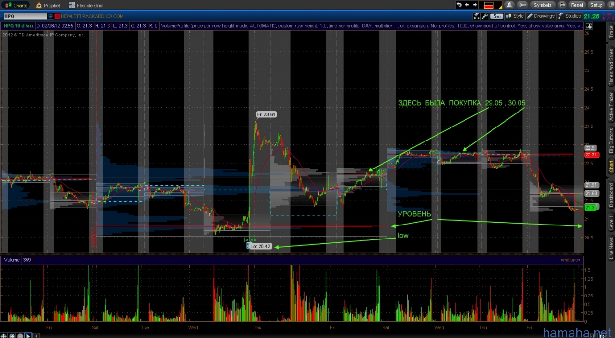Open the Flexible Grid tab
This screenshot has height=338, width=615.
[85, 5]
